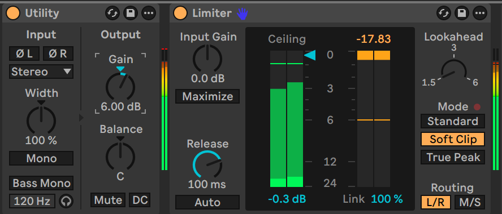
Task: Save the Utility preset with disk icon
Action: [131, 13]
